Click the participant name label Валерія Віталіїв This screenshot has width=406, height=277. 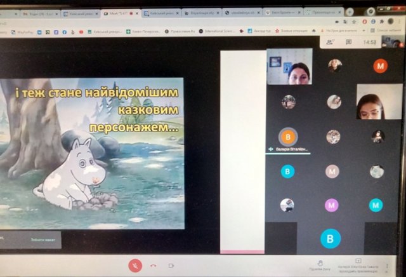[292, 149]
